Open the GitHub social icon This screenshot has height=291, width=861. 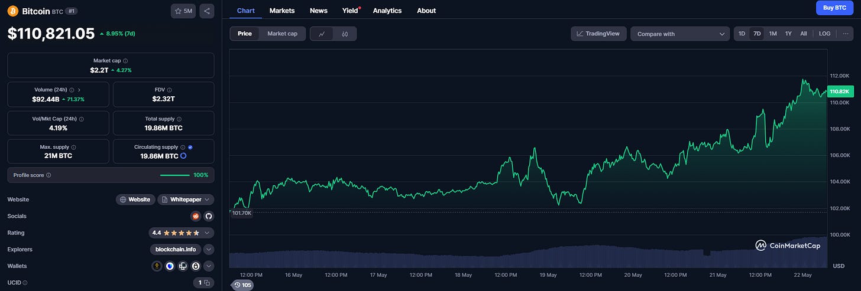208,216
